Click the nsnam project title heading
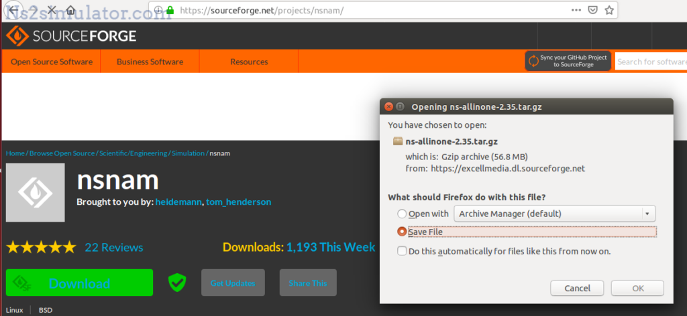The image size is (687, 316). 117,179
